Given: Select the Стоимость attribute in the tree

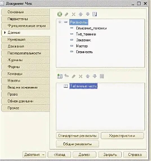Looking at the screenshot, I should pyautogui.click(x=84, y=52).
